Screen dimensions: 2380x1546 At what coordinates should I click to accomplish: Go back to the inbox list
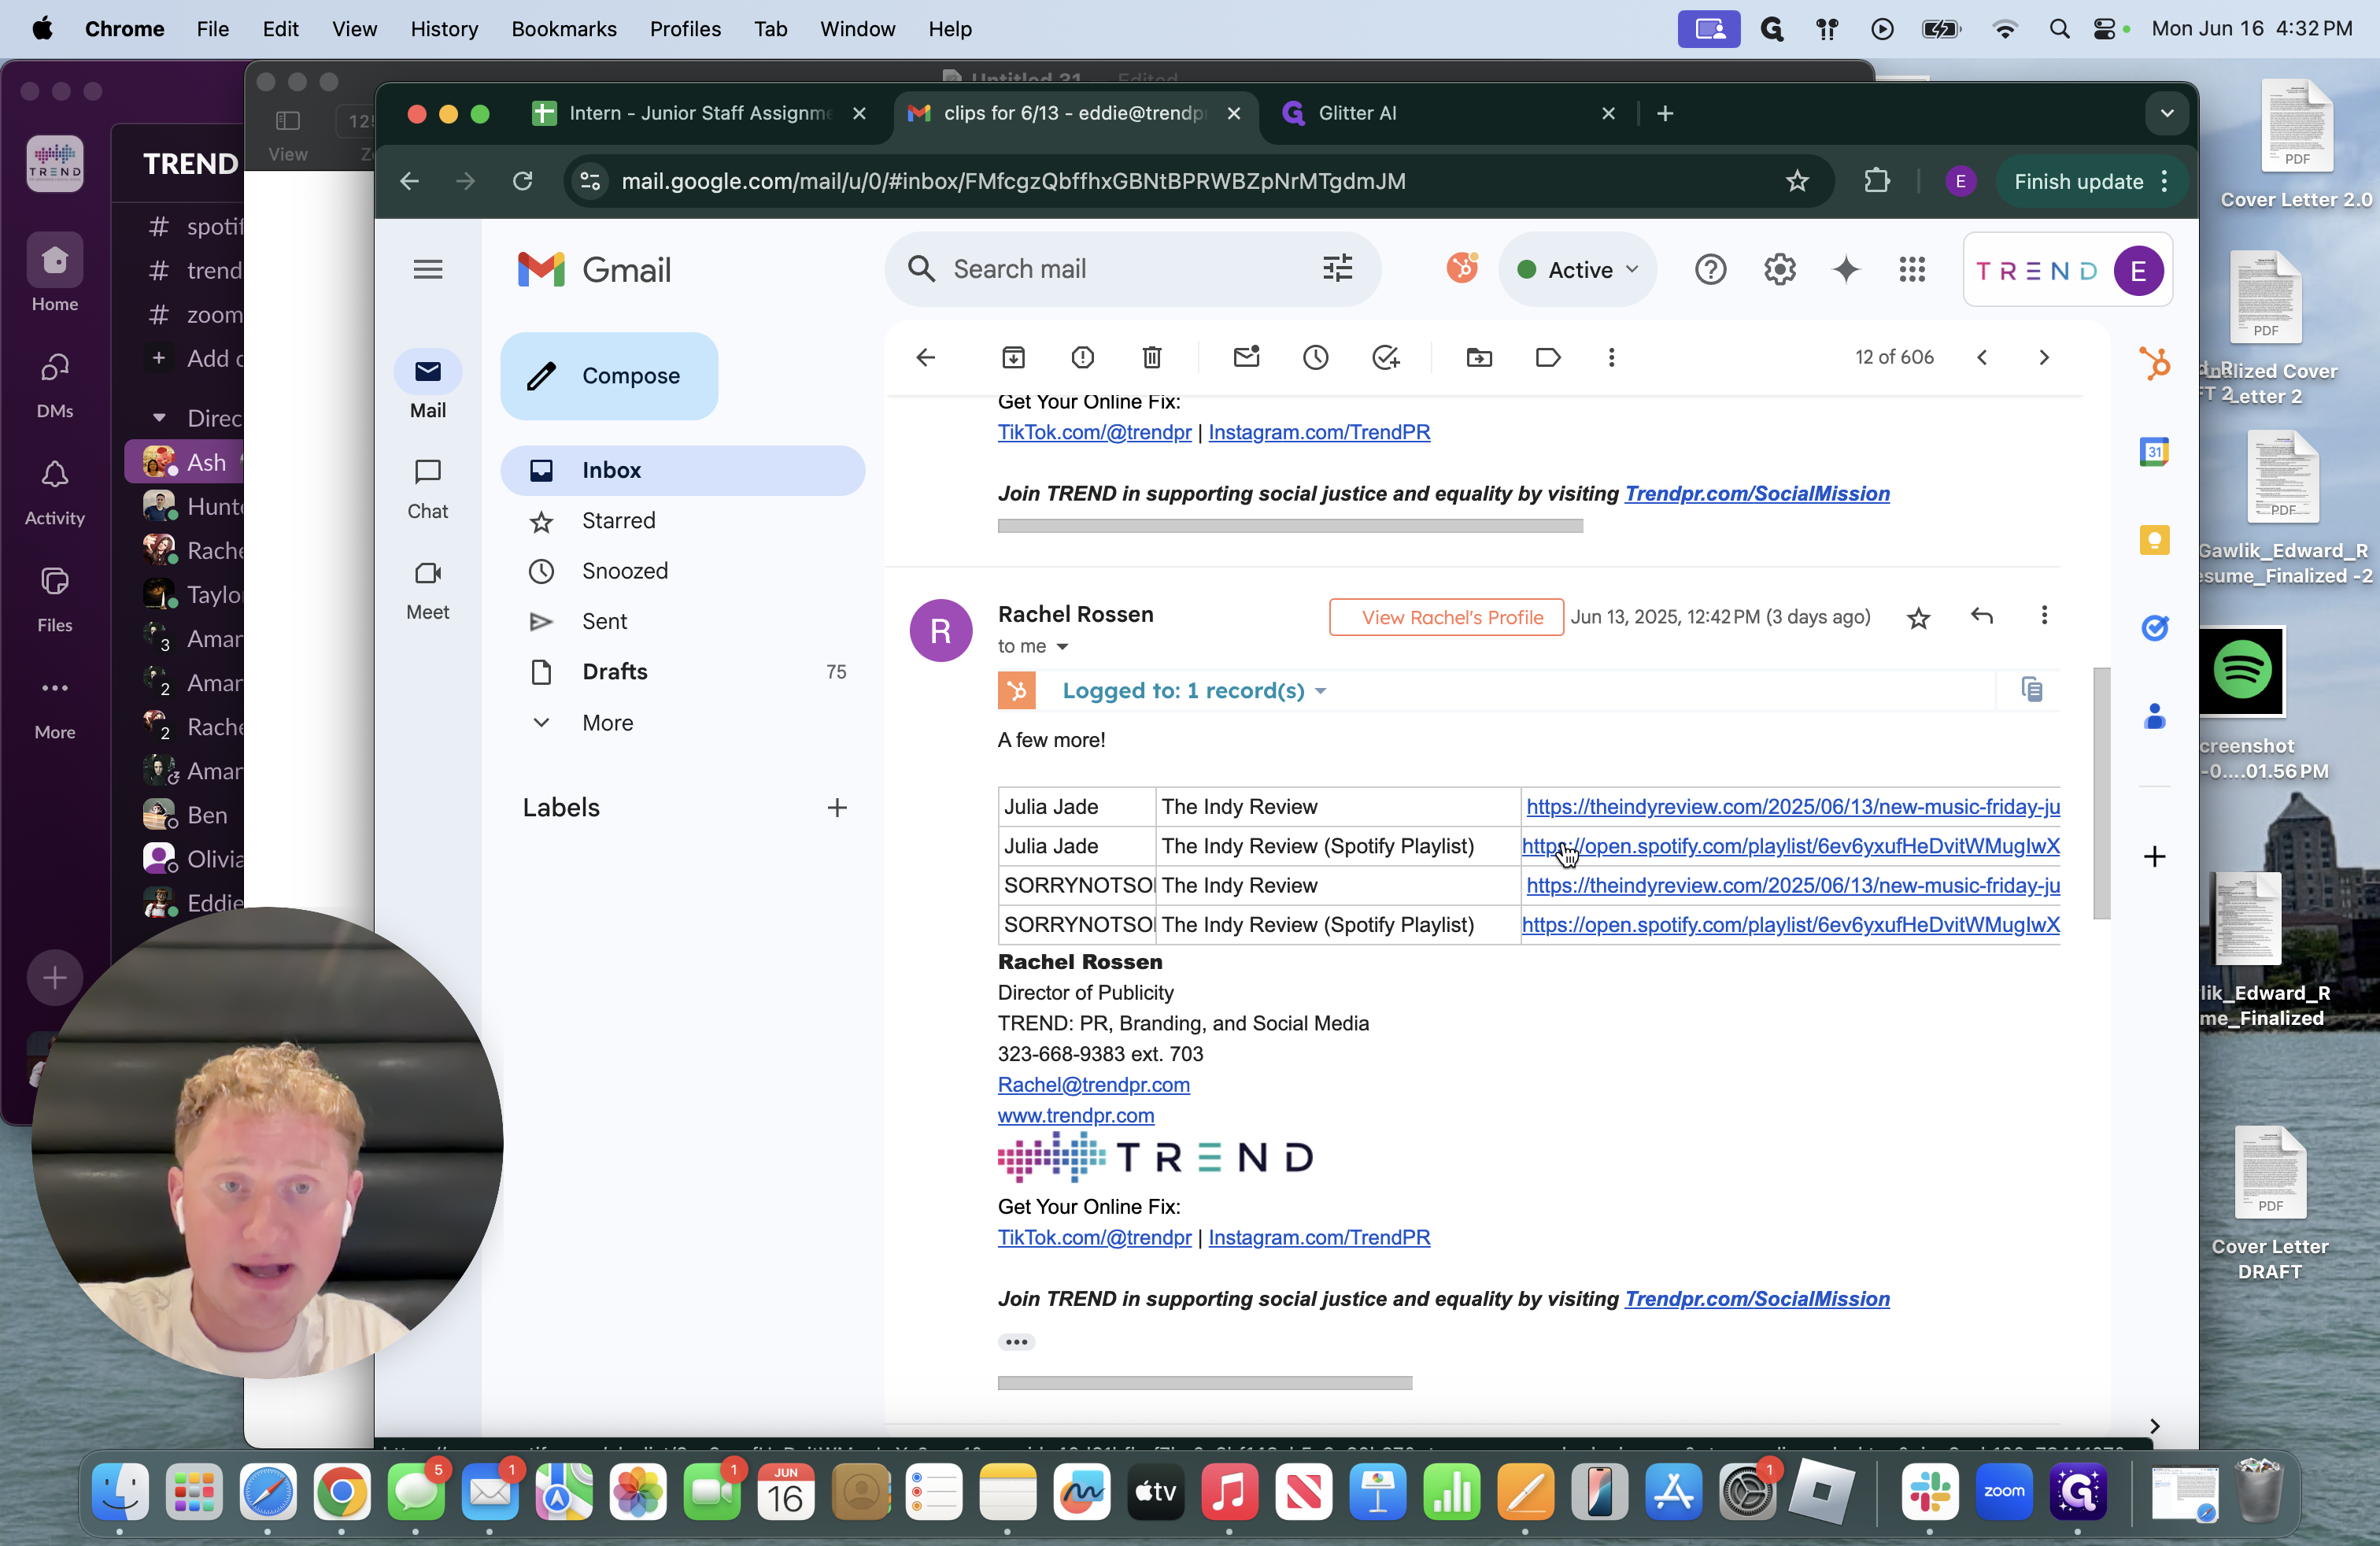(x=926, y=357)
